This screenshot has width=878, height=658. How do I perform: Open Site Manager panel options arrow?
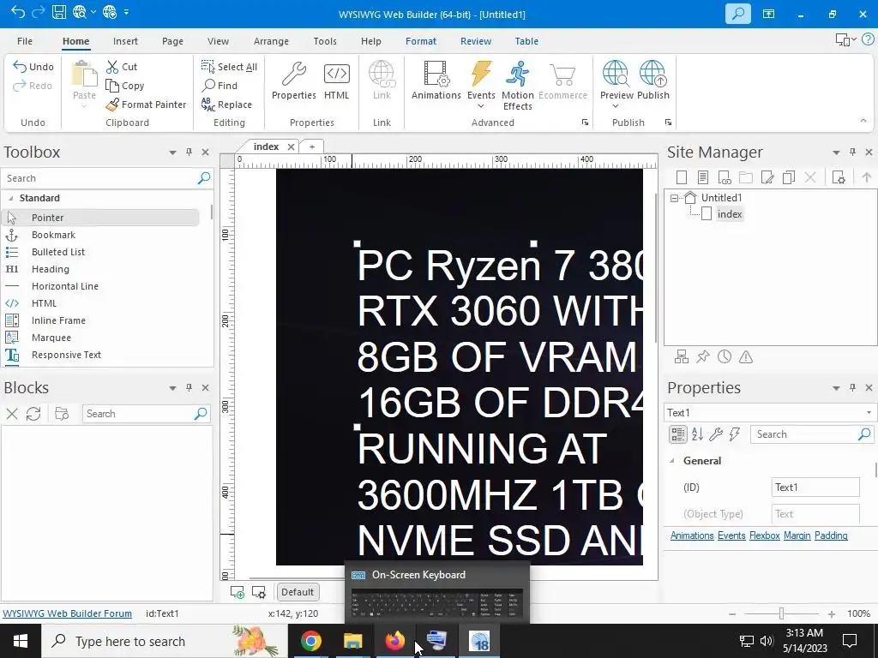pos(836,153)
